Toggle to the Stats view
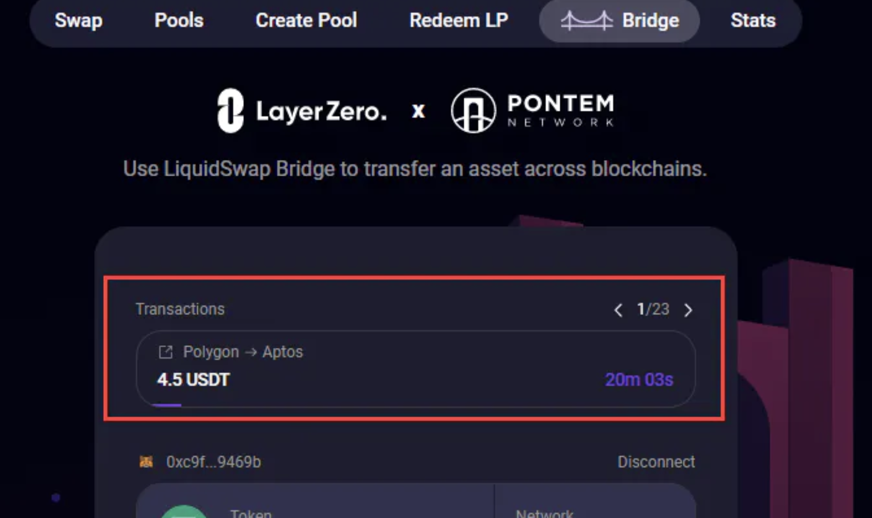 (753, 20)
